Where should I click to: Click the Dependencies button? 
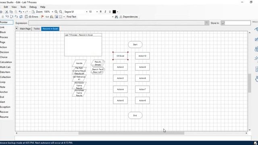[129, 17]
